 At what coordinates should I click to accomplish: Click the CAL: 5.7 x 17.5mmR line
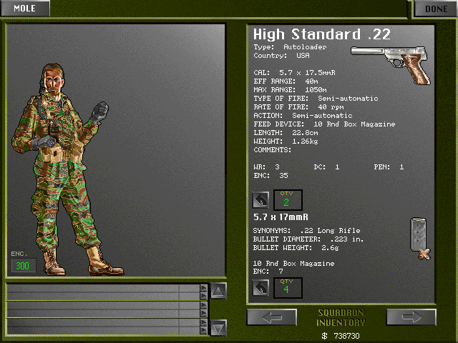click(294, 73)
